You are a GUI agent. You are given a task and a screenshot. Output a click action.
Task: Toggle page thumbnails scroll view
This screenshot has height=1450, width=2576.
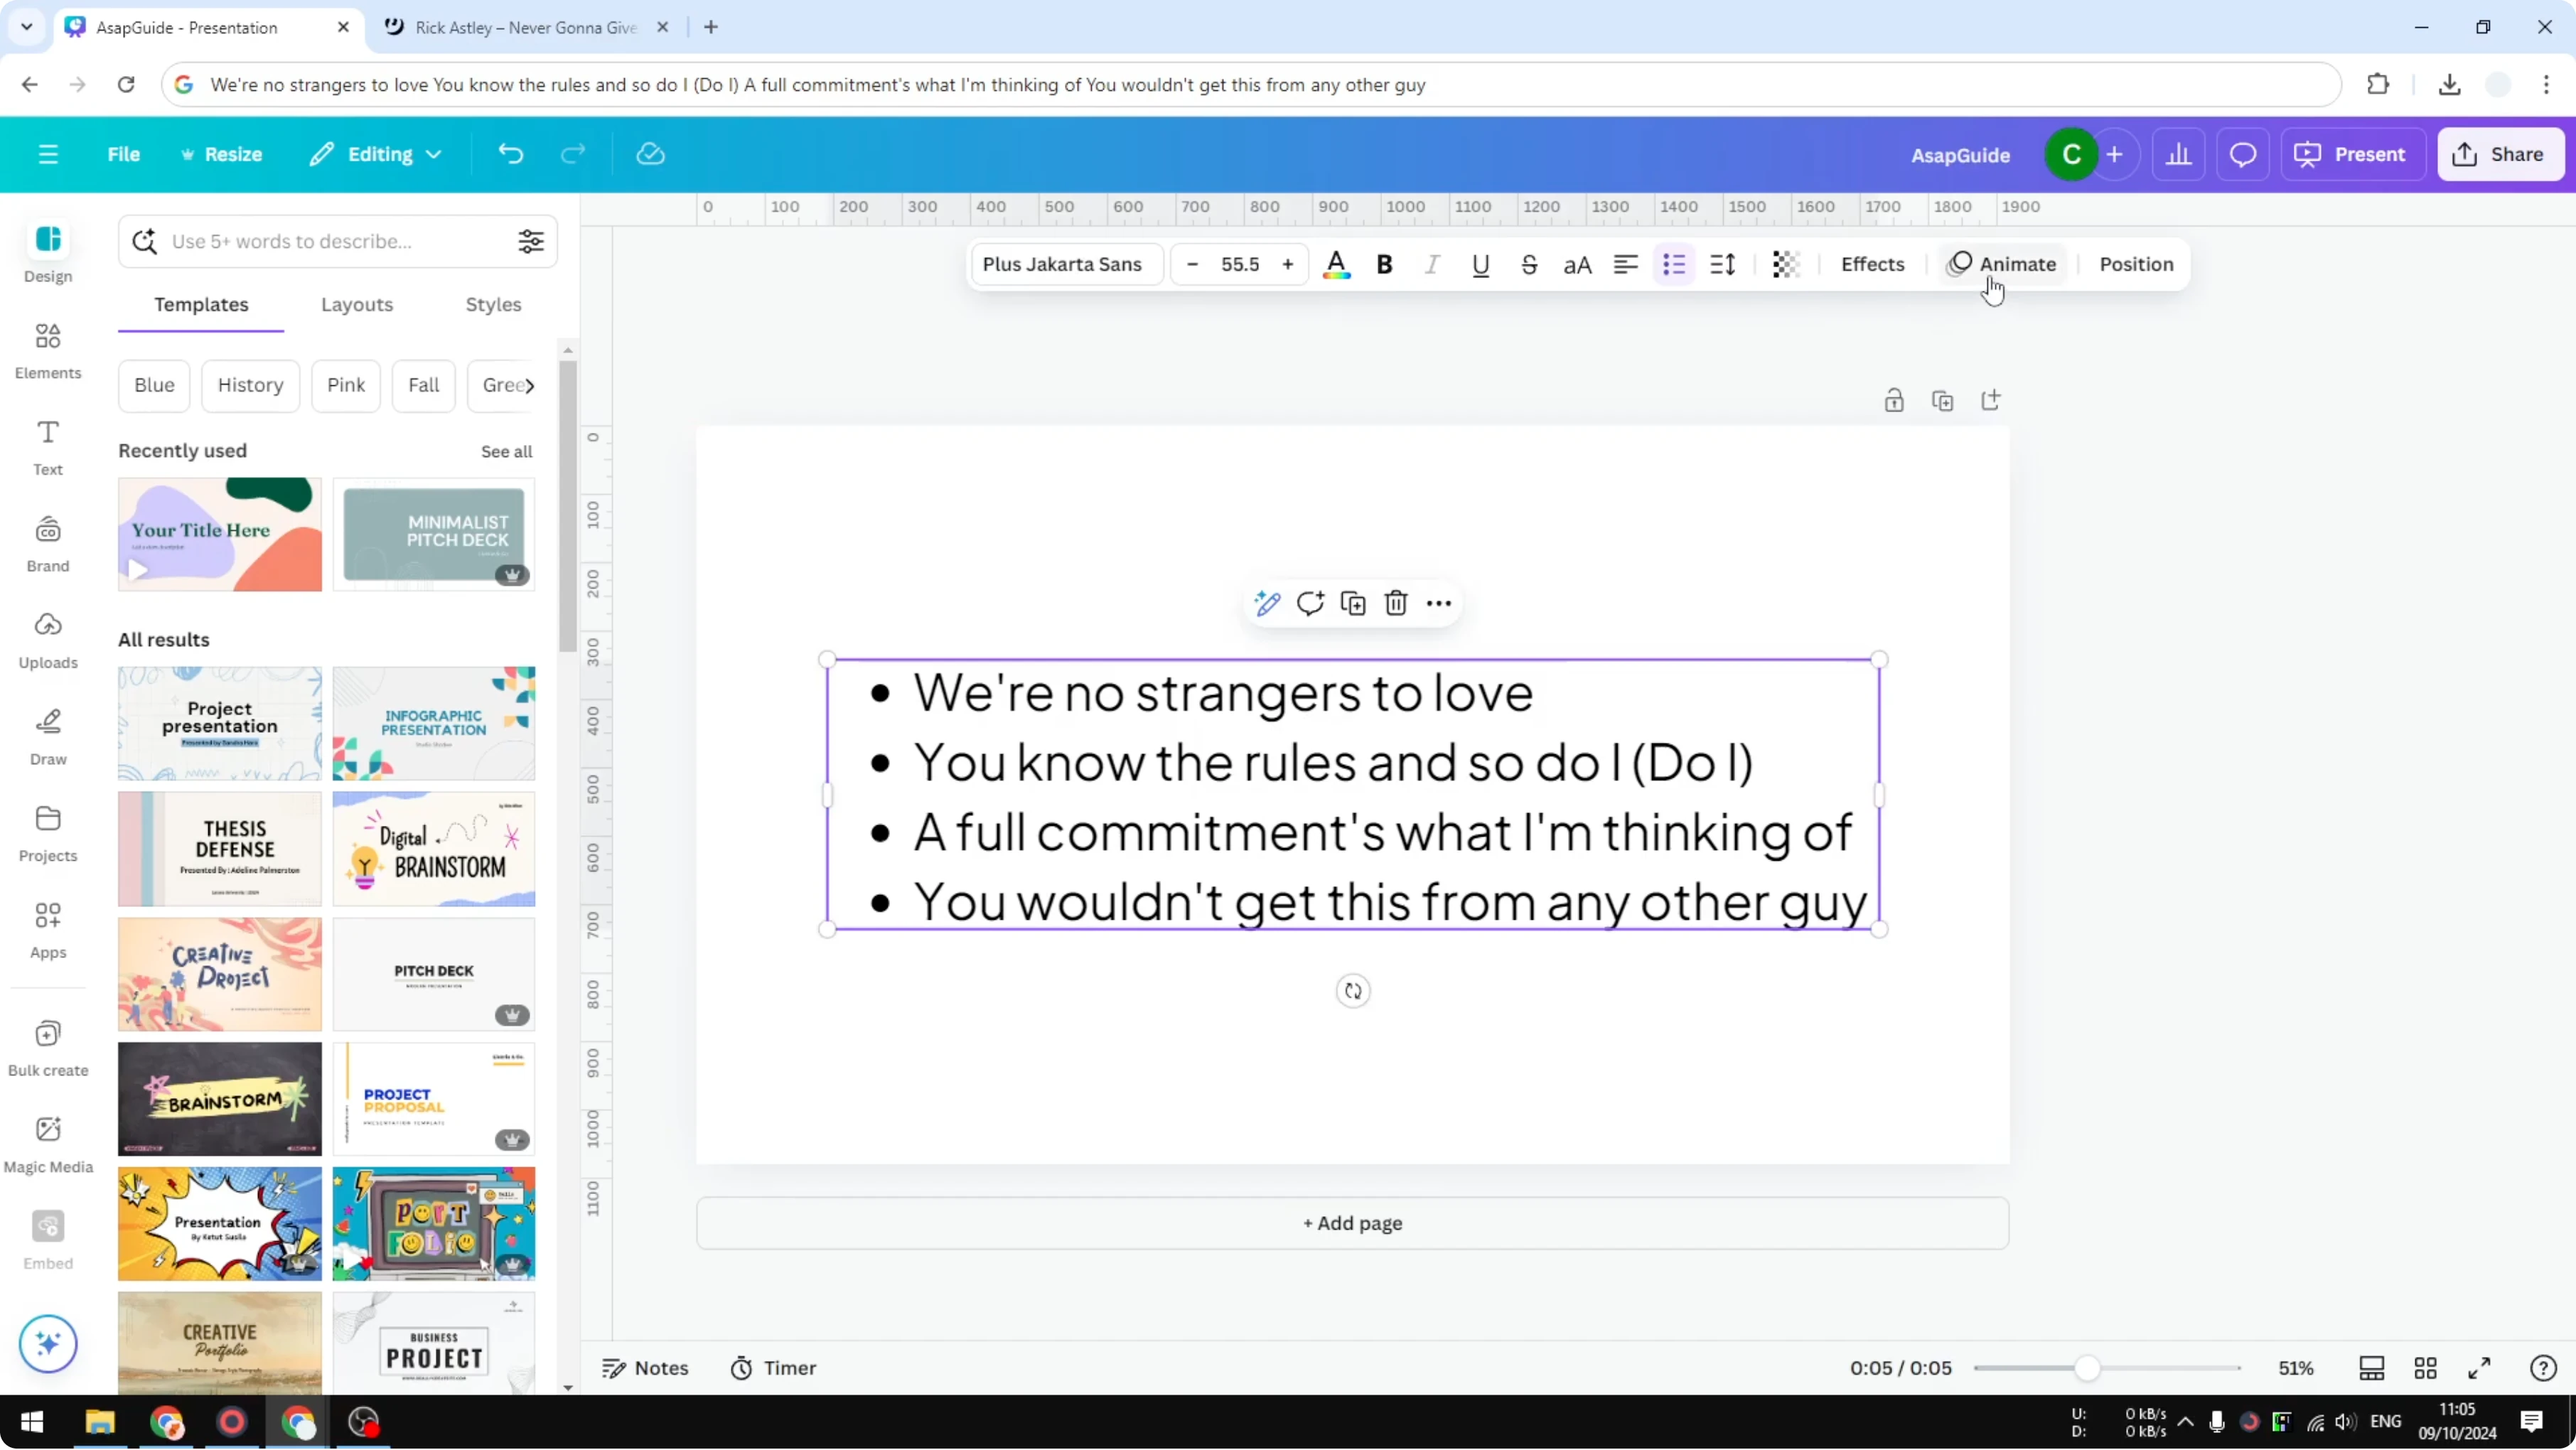coord(2372,1368)
